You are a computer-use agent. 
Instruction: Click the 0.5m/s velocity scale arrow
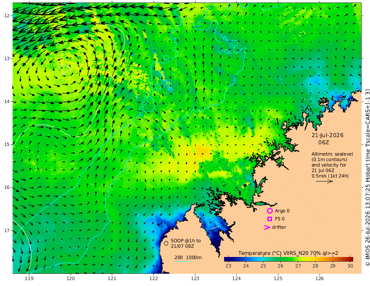click(325, 181)
